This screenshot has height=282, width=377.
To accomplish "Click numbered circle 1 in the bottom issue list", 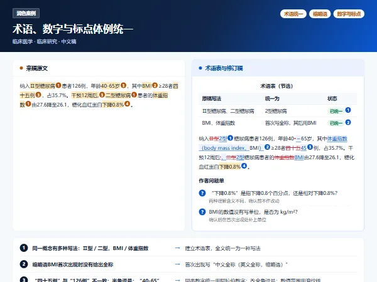I will pos(24,248).
